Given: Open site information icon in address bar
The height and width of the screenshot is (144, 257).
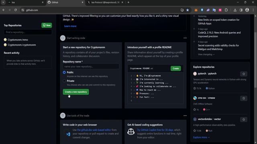Looking at the screenshot, I should point(23,10).
